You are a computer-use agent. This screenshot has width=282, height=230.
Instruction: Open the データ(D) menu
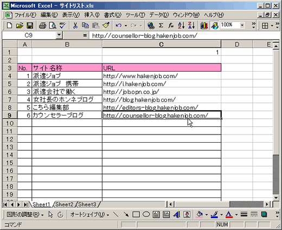coord(159,15)
